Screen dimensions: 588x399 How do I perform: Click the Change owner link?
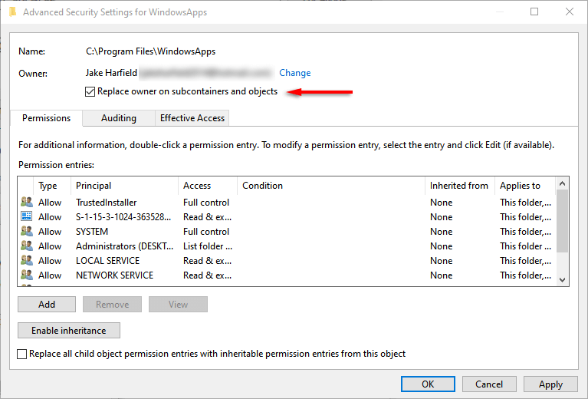[x=294, y=73]
